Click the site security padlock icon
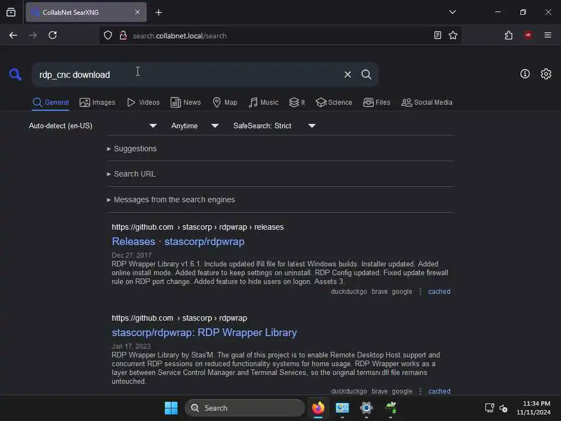Screen dimensions: 561x421 click(123, 35)
